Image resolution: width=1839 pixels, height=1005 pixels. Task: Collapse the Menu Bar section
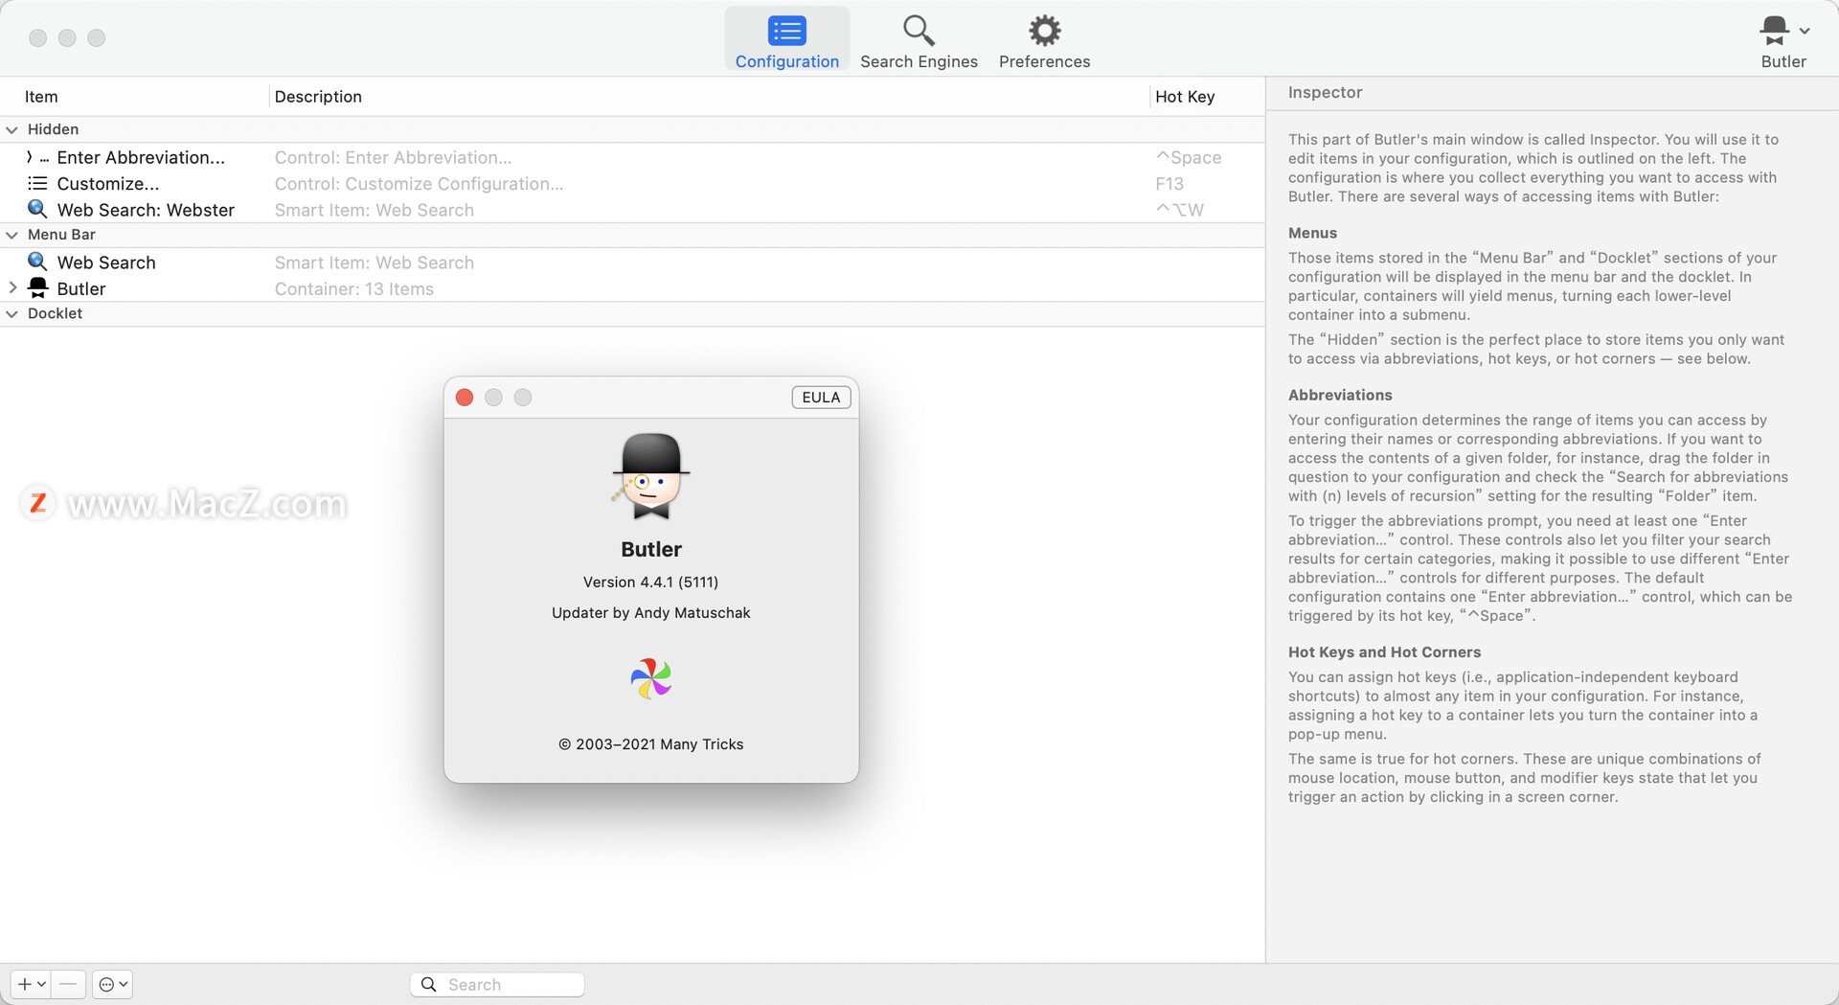tap(11, 235)
